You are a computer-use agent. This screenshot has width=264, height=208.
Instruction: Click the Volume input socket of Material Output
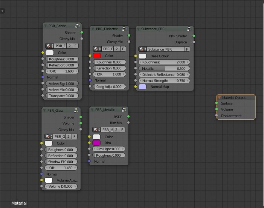click(x=217, y=109)
